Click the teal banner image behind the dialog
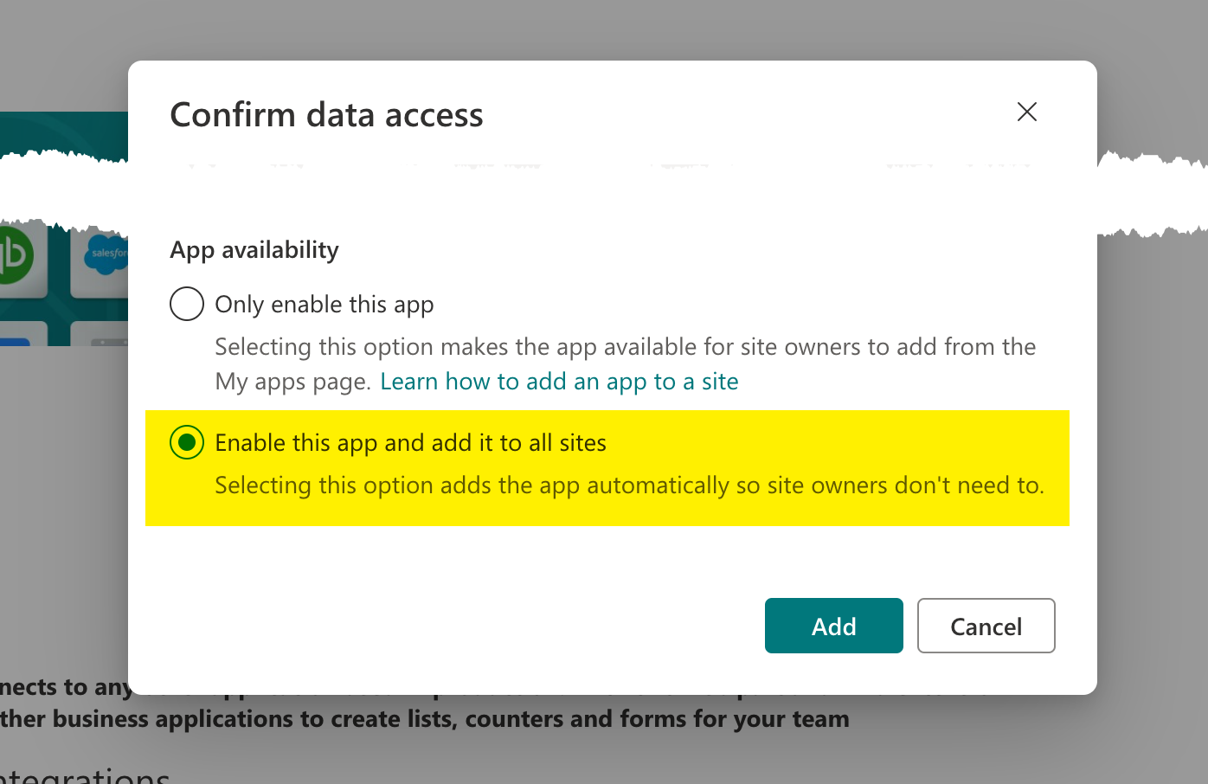Viewport: 1208px width, 784px height. [x=64, y=137]
